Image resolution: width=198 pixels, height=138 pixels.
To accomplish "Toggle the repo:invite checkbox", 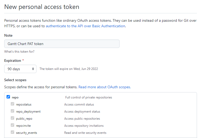I will coord(12,125).
